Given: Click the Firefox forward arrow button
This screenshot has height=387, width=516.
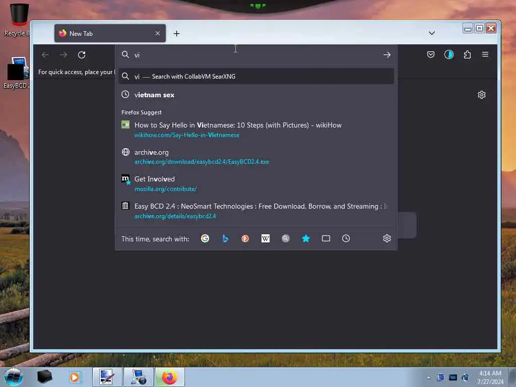Looking at the screenshot, I should pyautogui.click(x=63, y=55).
